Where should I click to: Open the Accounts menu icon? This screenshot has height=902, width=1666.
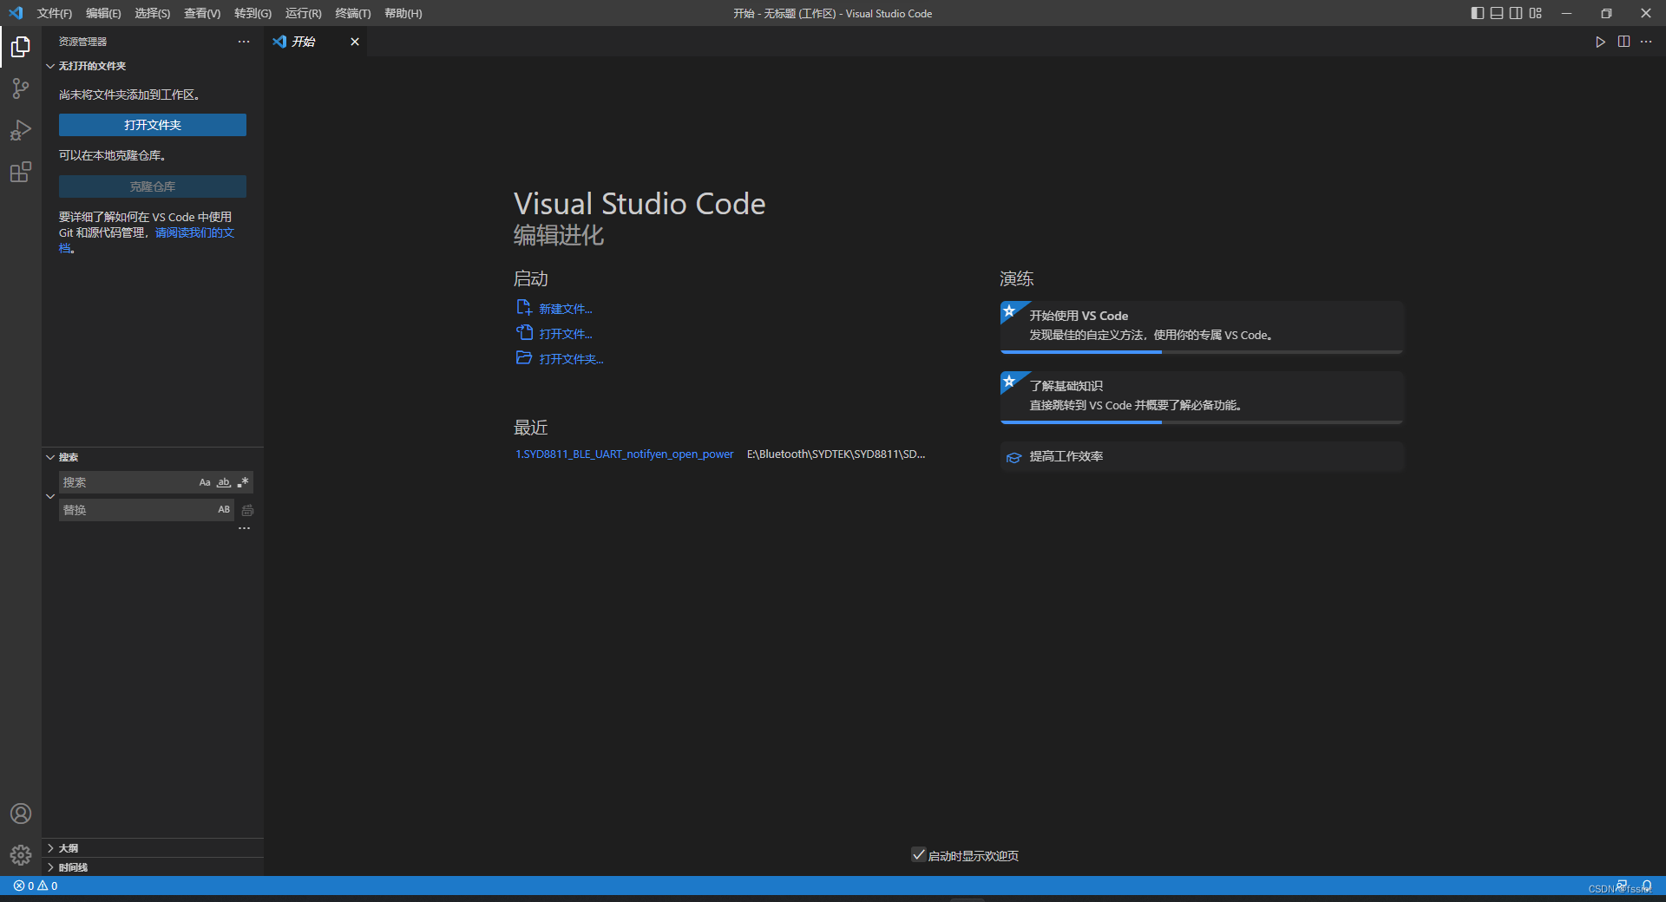pos(21,814)
